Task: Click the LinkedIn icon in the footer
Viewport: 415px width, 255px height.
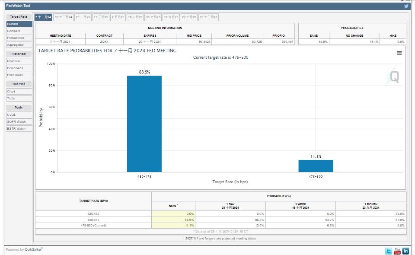Action: 405,251
